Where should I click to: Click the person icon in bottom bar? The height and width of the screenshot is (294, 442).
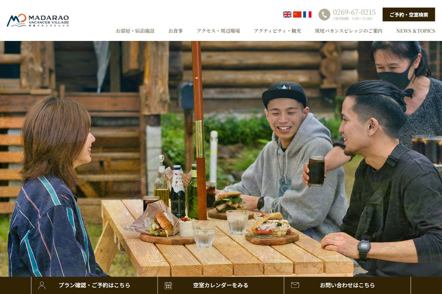pyautogui.click(x=42, y=285)
